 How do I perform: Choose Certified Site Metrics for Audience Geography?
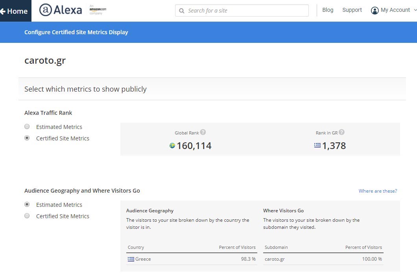coord(27,216)
